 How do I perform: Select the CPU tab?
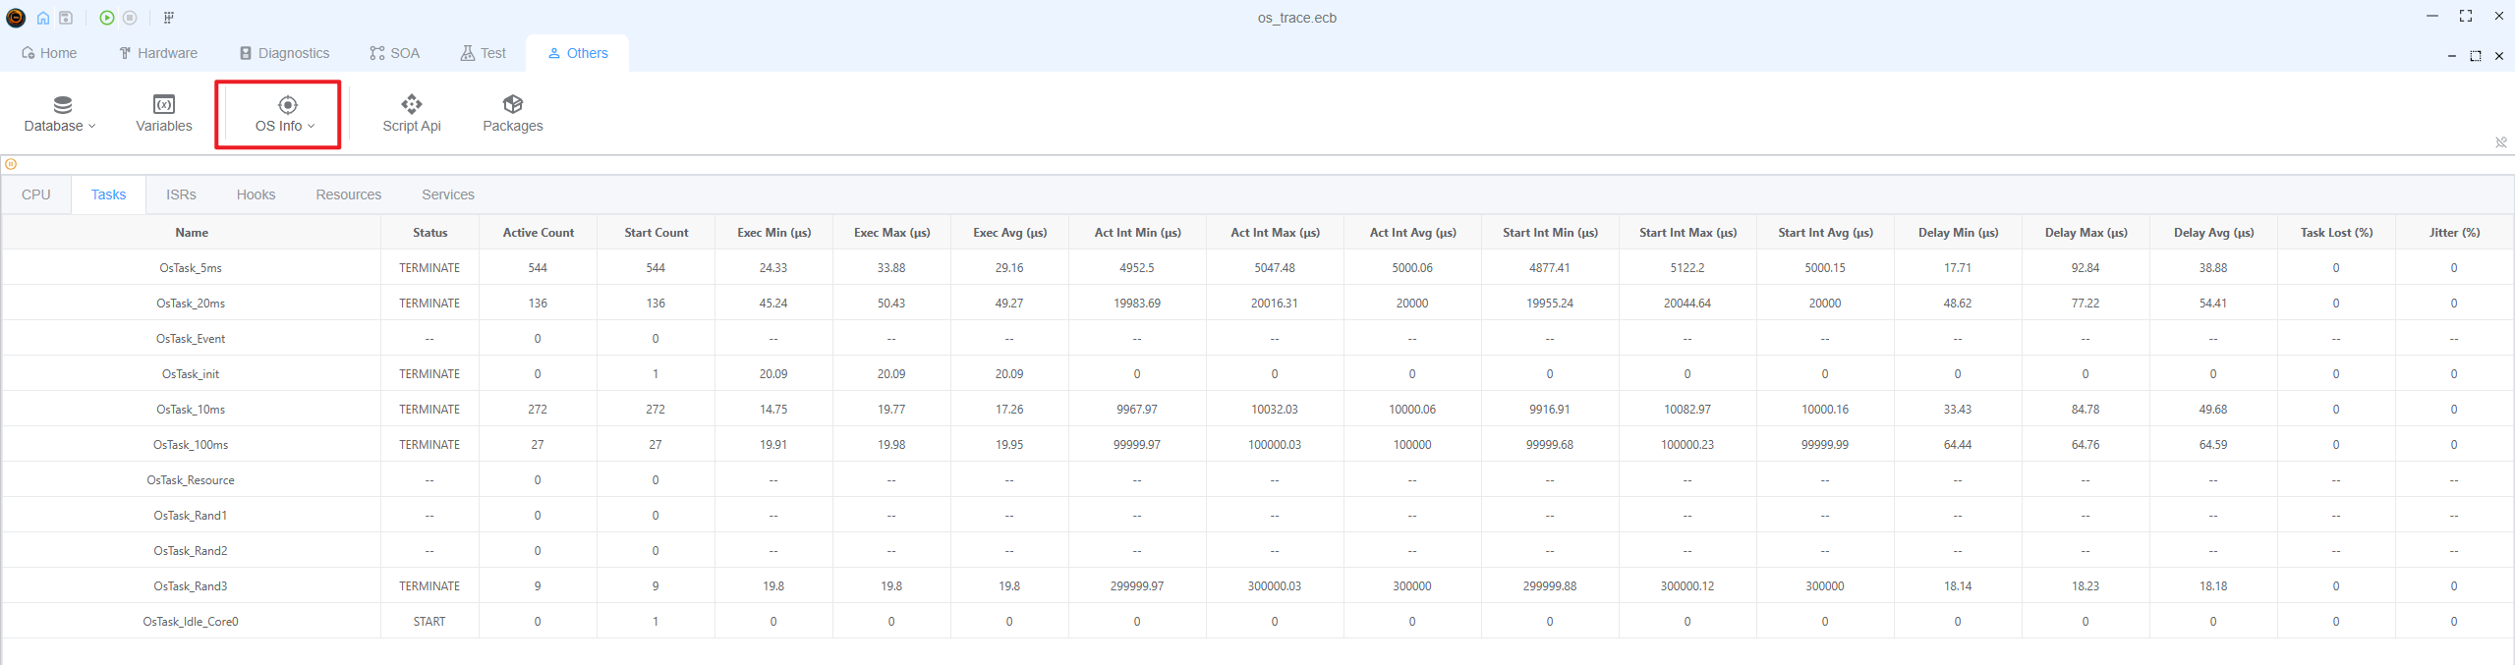tap(36, 194)
